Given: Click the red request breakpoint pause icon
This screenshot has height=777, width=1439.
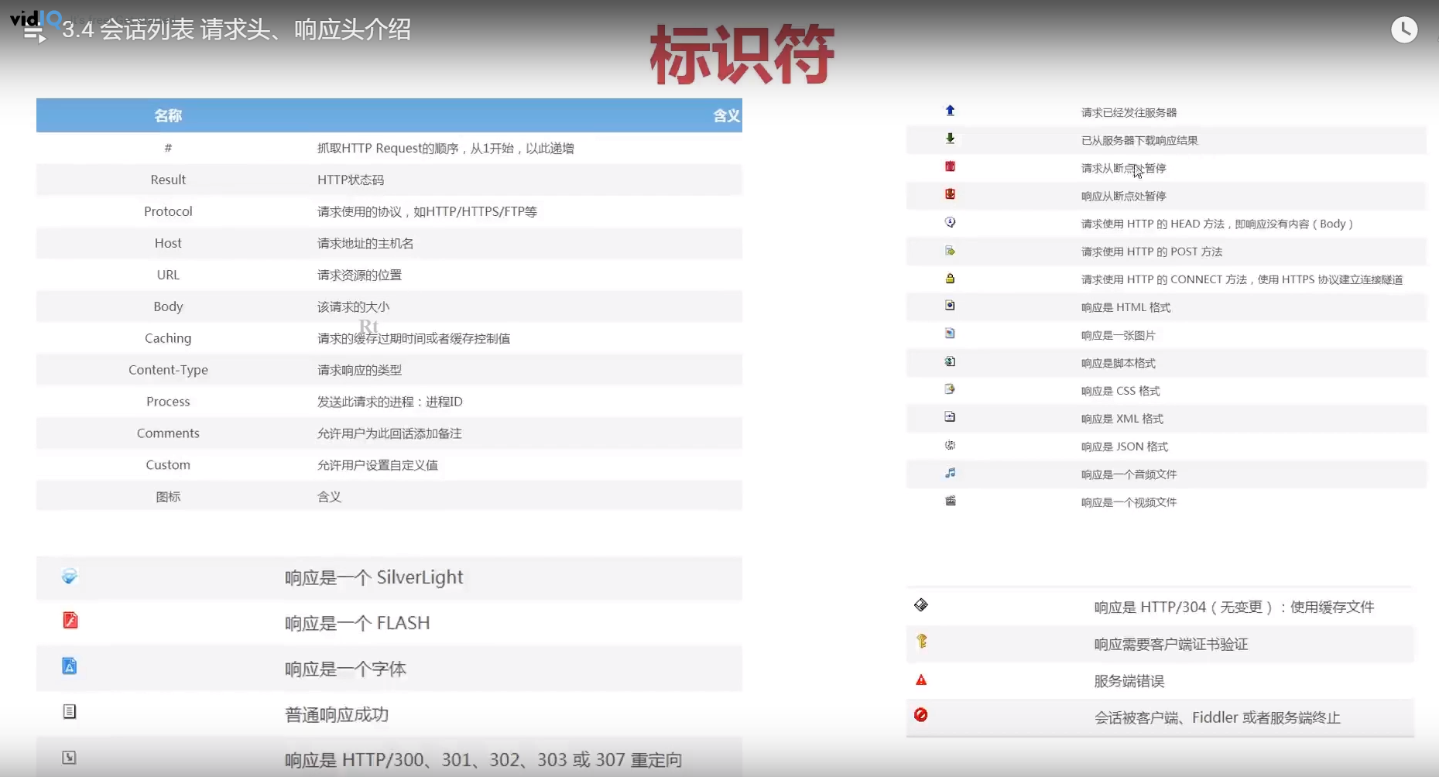Looking at the screenshot, I should tap(950, 166).
